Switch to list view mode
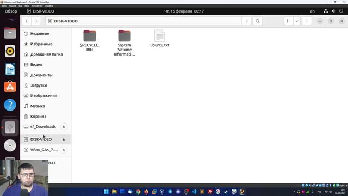Viewport: 348px width, 196px height. click(x=289, y=21)
